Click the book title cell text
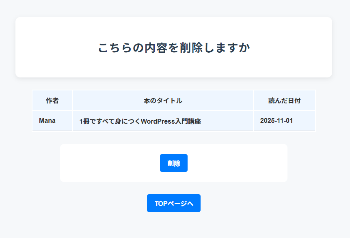The image size is (350, 238). [140, 121]
